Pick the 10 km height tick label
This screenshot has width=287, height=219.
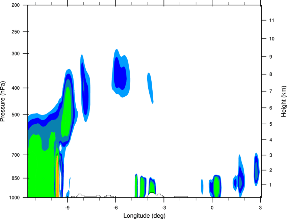click(x=271, y=39)
